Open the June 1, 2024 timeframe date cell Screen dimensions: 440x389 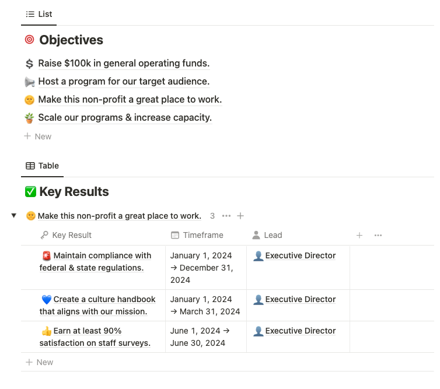pyautogui.click(x=206, y=337)
